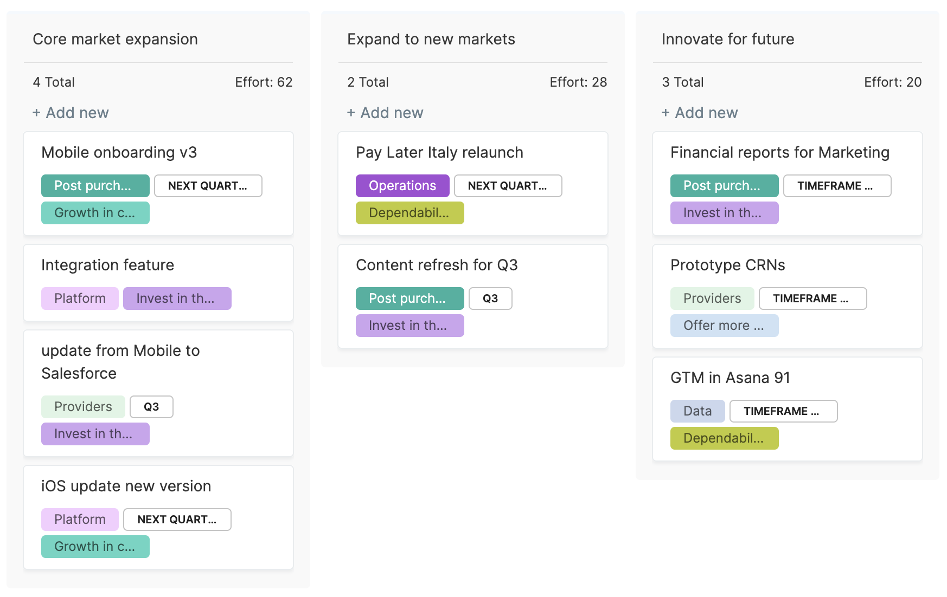Click the Expand to new markets header
947x597 pixels.
click(x=431, y=39)
